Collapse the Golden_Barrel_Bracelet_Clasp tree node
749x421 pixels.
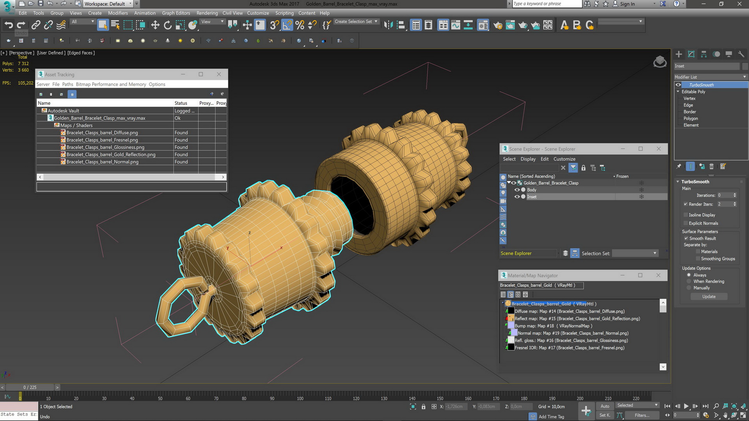pos(509,182)
